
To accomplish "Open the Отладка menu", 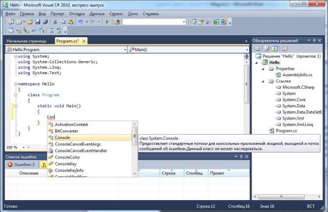I will tap(77, 14).
